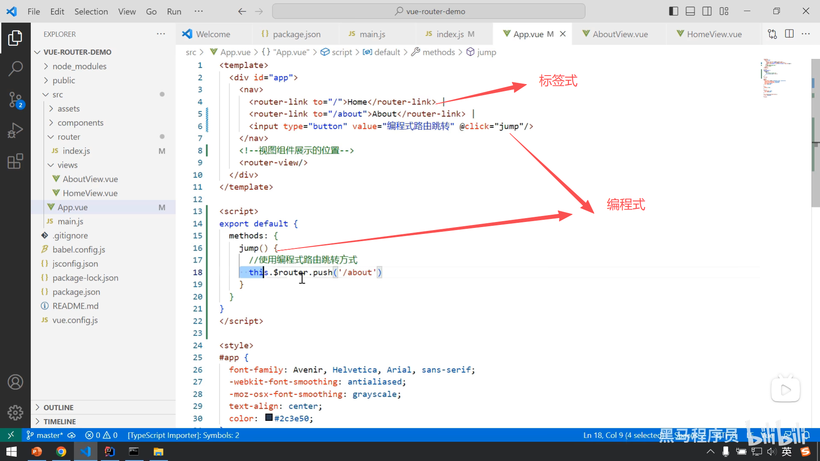Screen dimensions: 820x461
Task: Click the Accounts icon in activity bar
Action: click(15, 382)
